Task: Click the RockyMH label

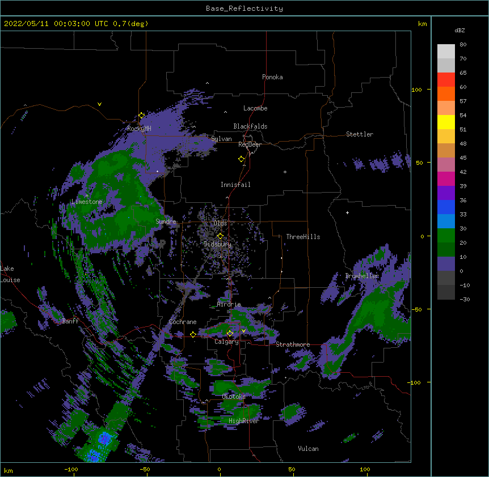Action: click(x=139, y=129)
